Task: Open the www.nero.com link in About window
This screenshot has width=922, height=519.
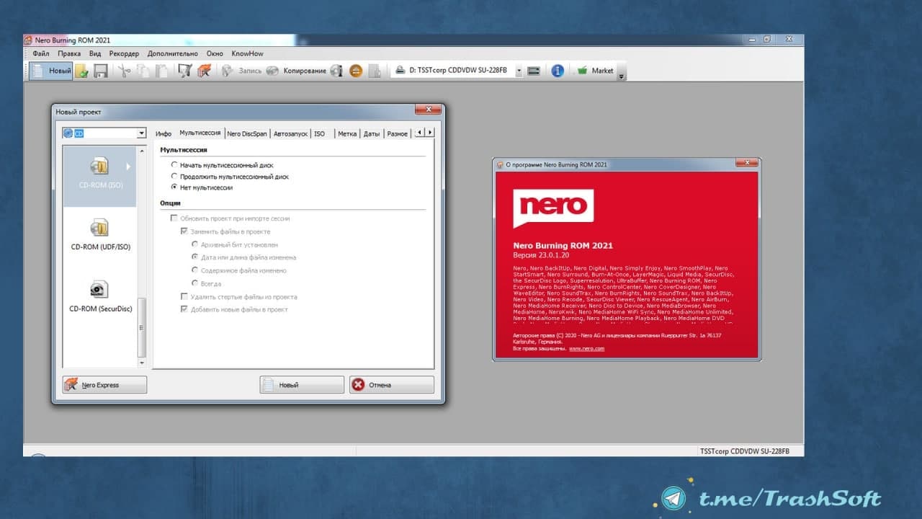Action: (x=586, y=349)
